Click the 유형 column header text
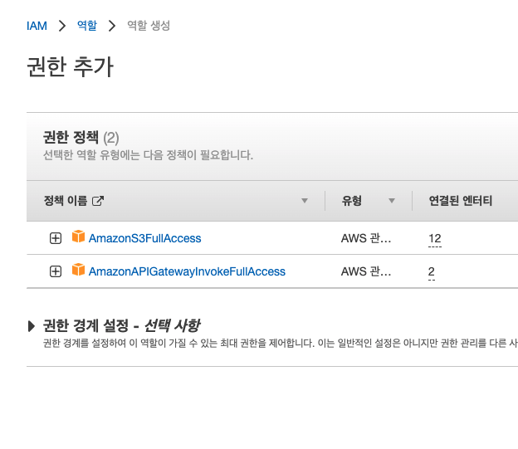Image resolution: width=518 pixels, height=449 pixels. [352, 201]
